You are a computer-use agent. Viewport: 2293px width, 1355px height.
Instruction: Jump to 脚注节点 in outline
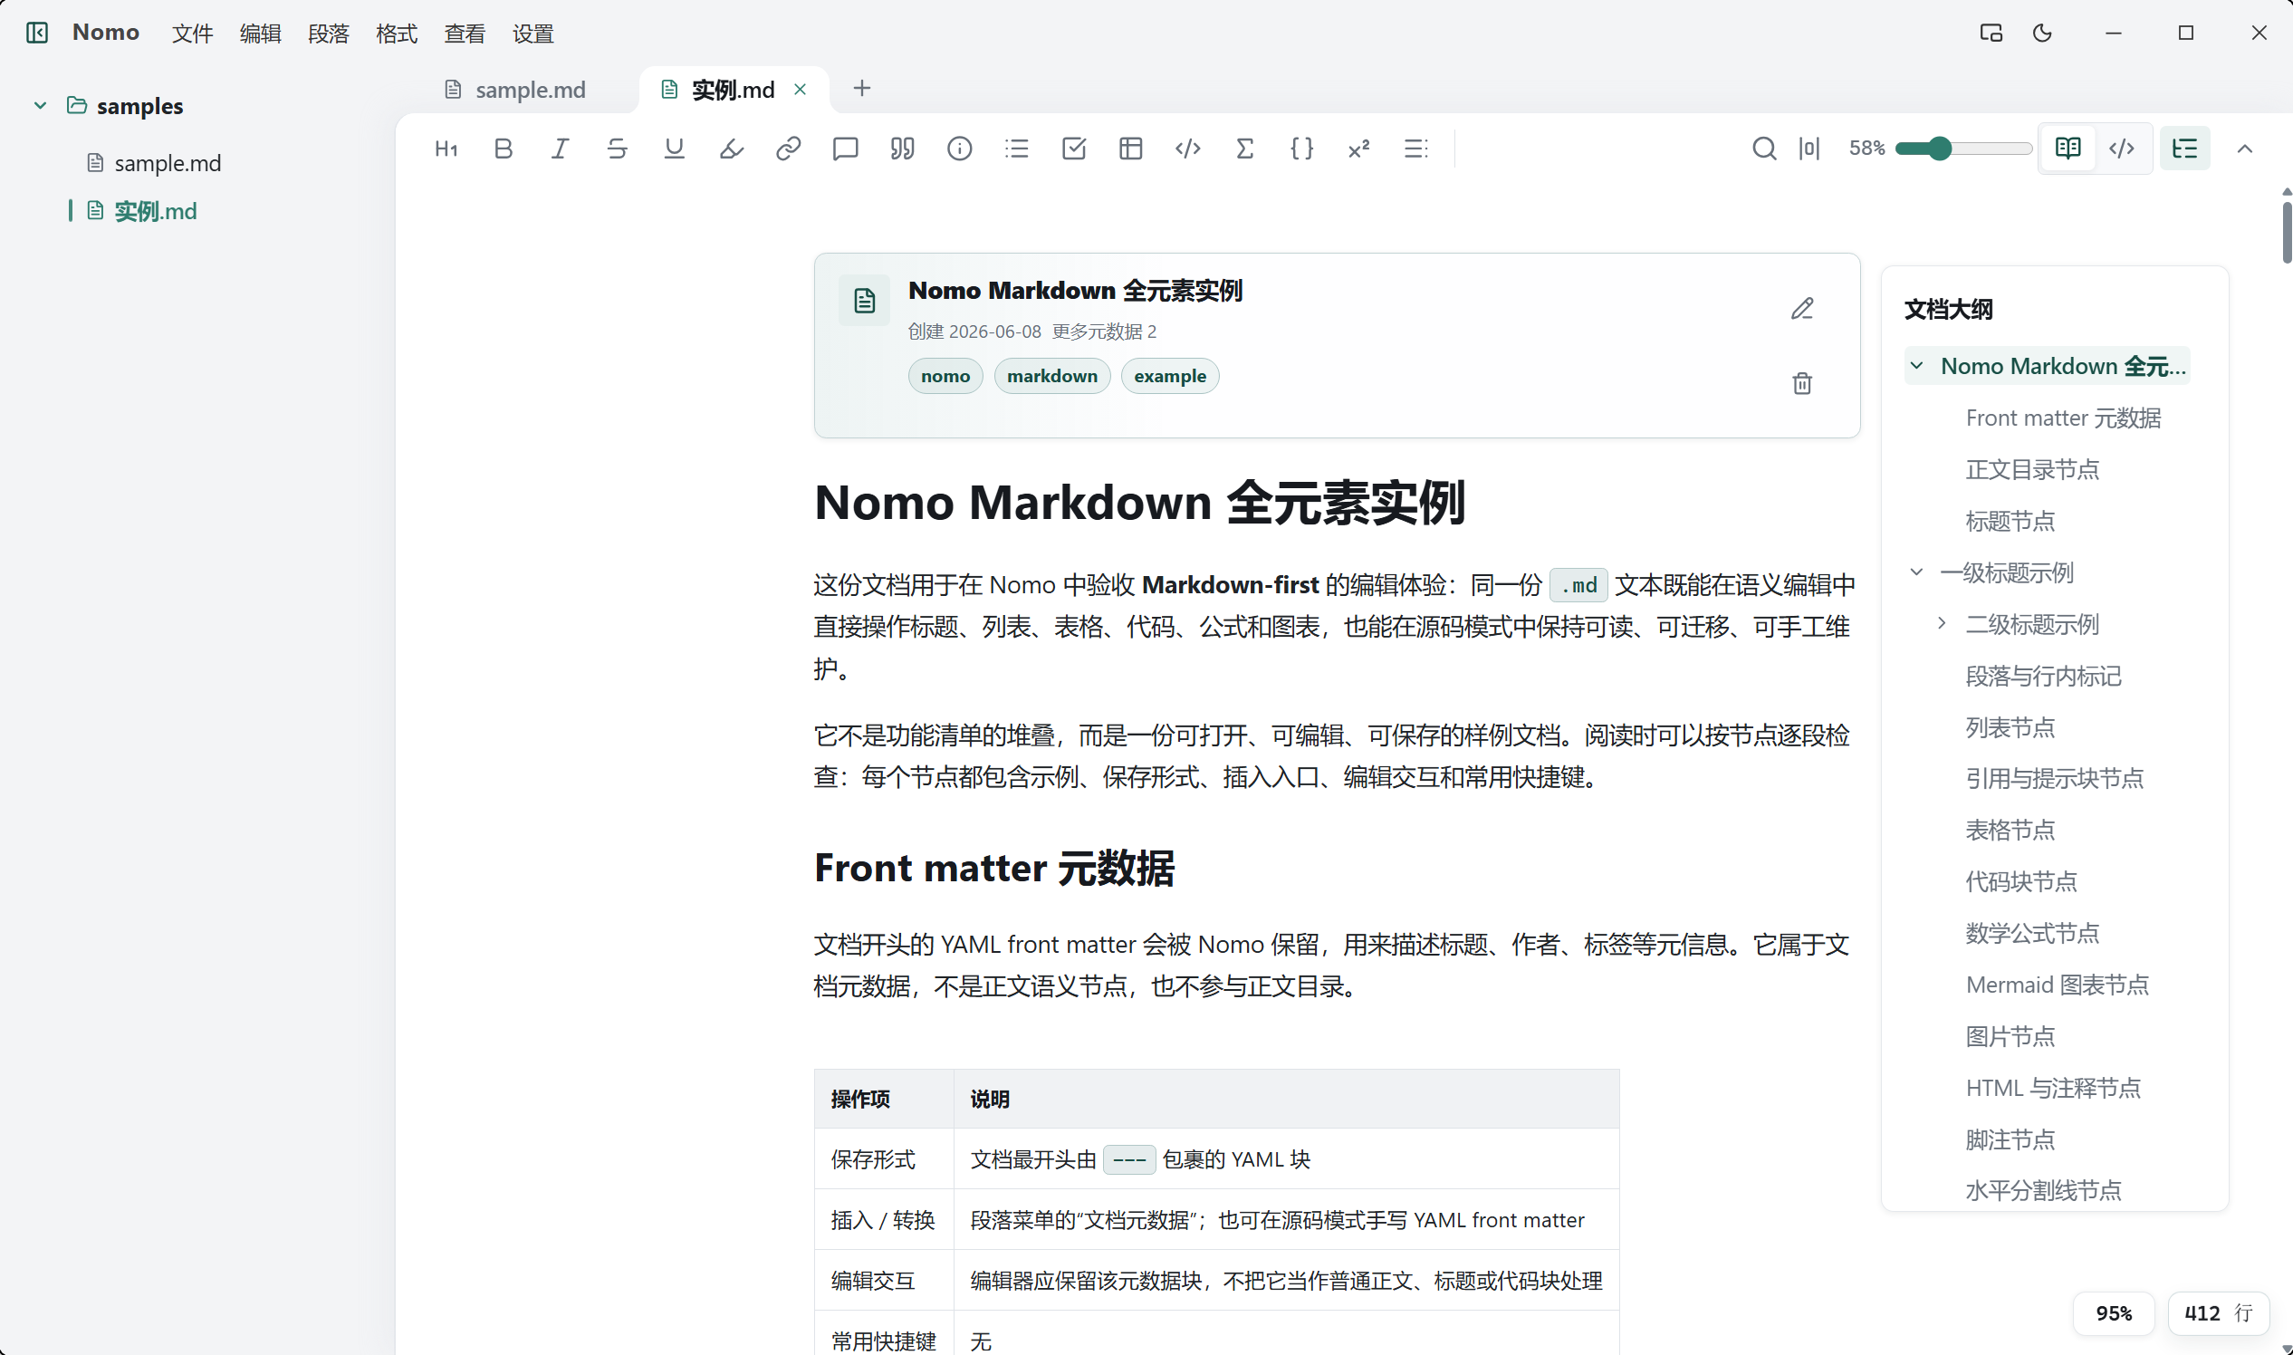[2010, 1139]
